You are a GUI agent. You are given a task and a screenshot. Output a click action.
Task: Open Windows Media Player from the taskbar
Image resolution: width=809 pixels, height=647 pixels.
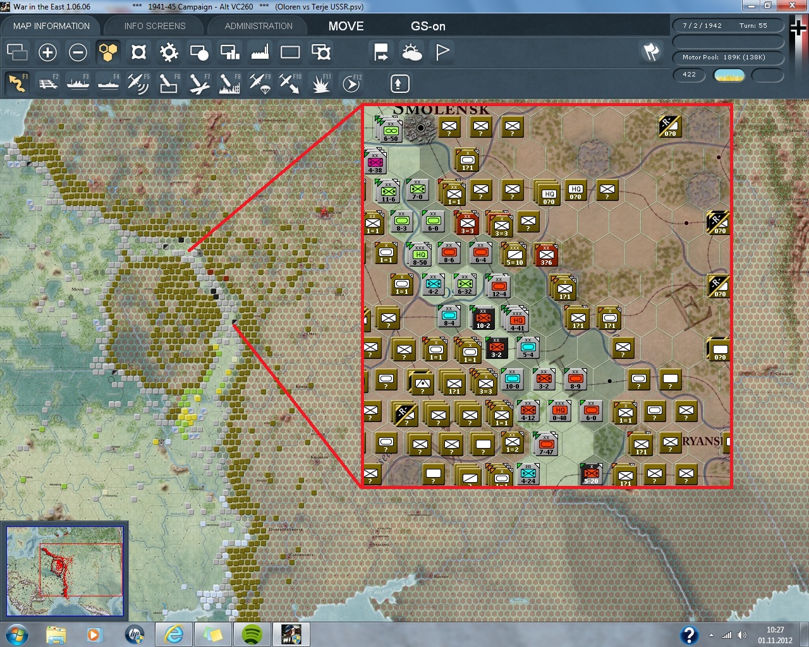click(95, 634)
